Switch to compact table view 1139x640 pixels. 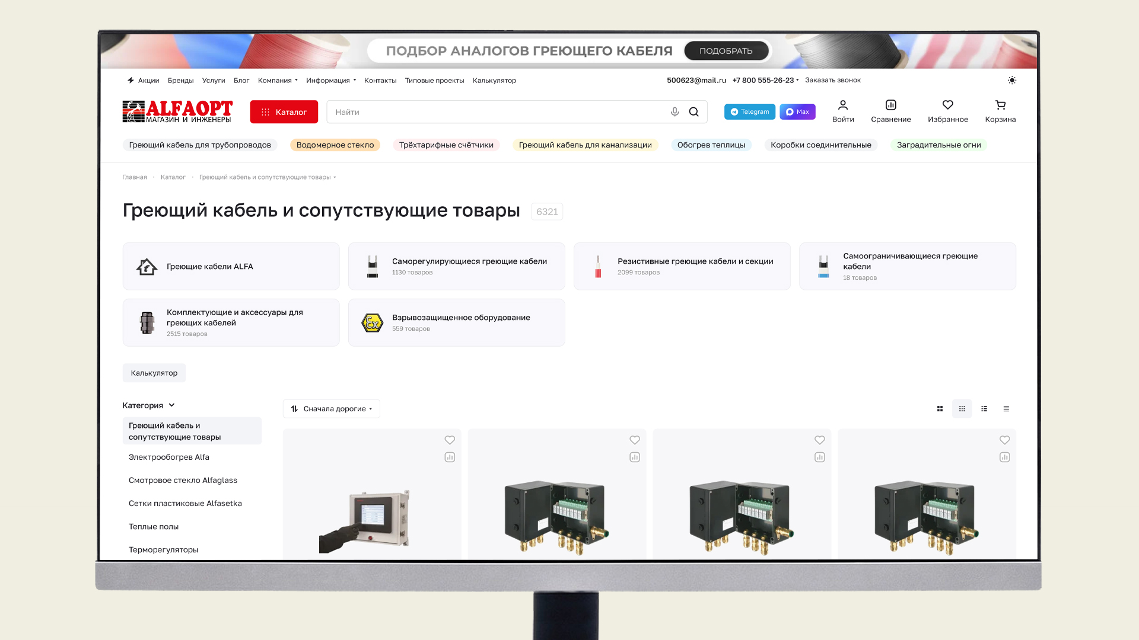1006,409
